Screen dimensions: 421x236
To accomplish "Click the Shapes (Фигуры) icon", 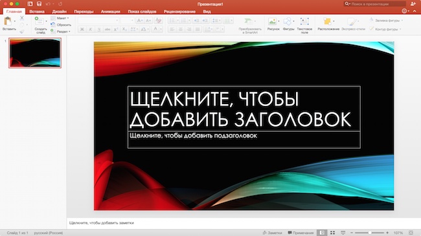I will [x=288, y=21].
